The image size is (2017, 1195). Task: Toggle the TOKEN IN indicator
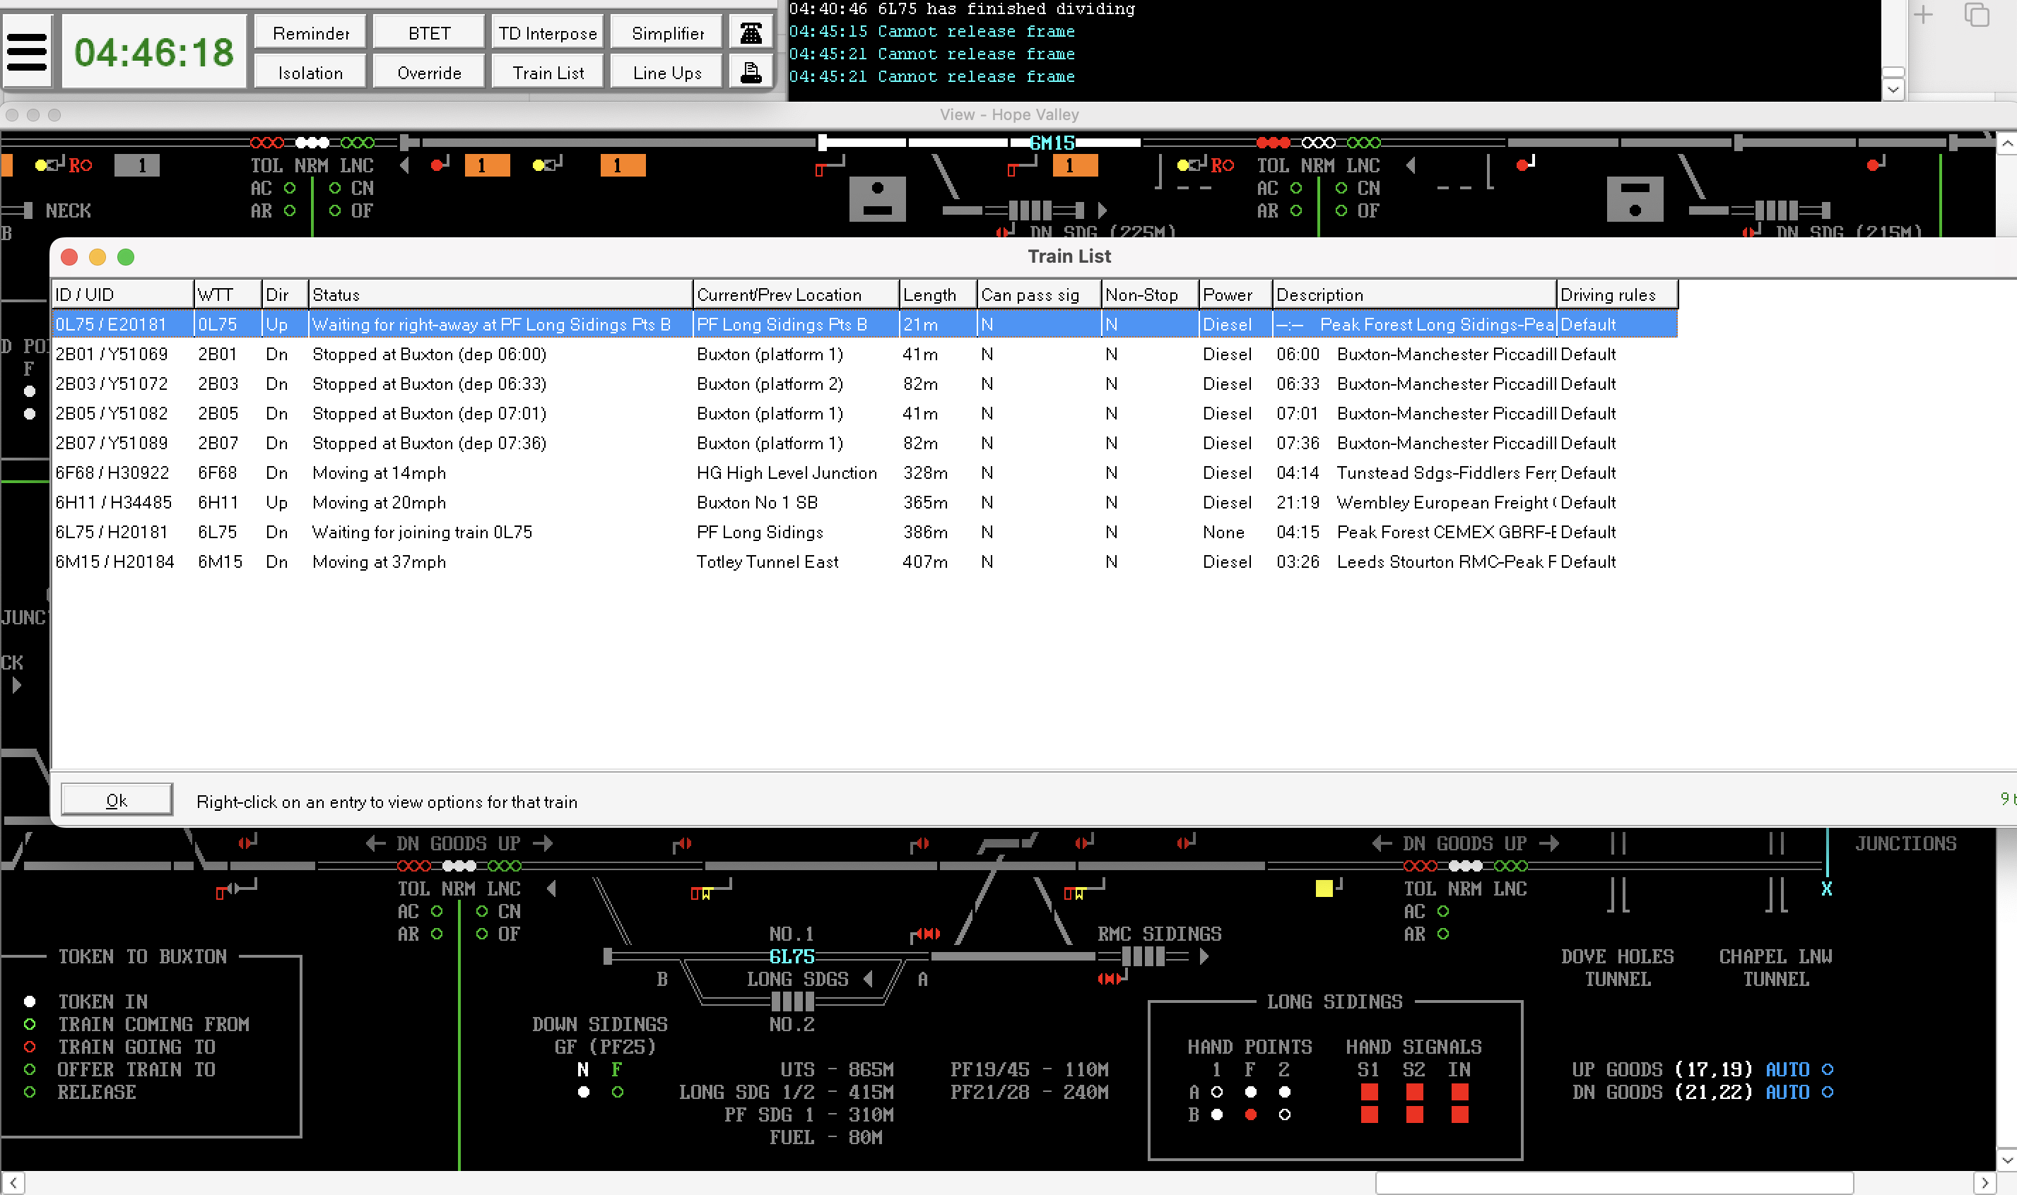[x=30, y=1001]
